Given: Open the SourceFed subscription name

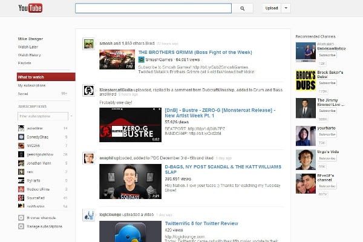Looking at the screenshot, I should pos(36,198).
